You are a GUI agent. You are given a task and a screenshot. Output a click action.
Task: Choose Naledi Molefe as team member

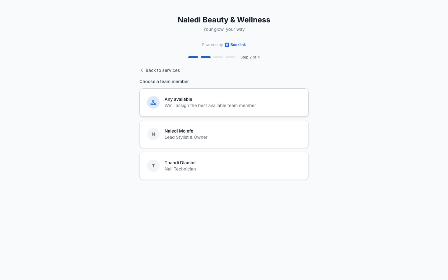point(179,131)
